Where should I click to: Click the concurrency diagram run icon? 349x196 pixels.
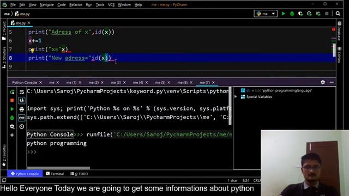click(x=318, y=14)
